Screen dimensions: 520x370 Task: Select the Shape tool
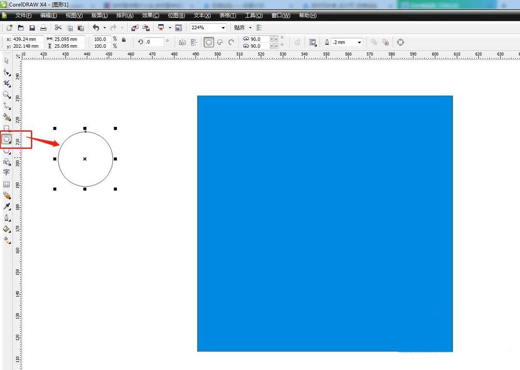(x=7, y=72)
